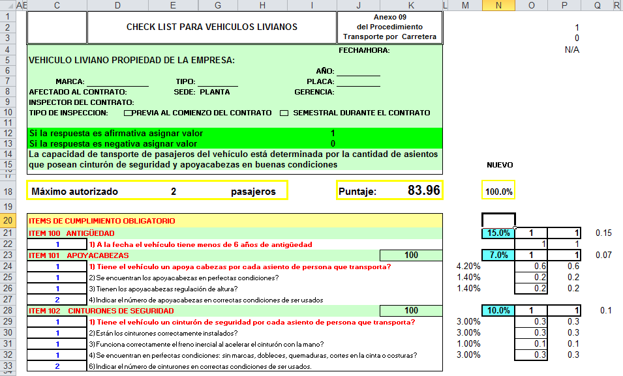Viewport: 623px width, 376px height.
Task: Select the 'Máximo autorizado' passengers value 2
Action: (x=174, y=192)
